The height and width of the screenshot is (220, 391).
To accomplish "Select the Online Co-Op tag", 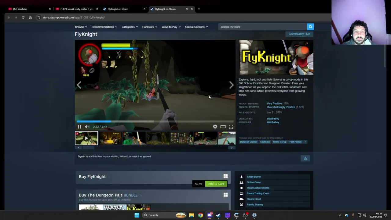I will point(280,142).
